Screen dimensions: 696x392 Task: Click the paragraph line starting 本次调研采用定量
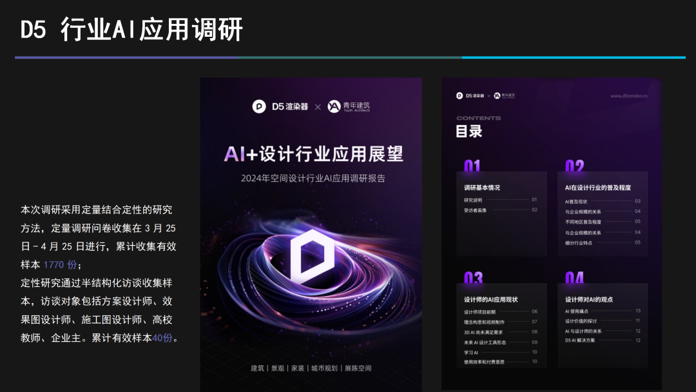click(x=96, y=210)
